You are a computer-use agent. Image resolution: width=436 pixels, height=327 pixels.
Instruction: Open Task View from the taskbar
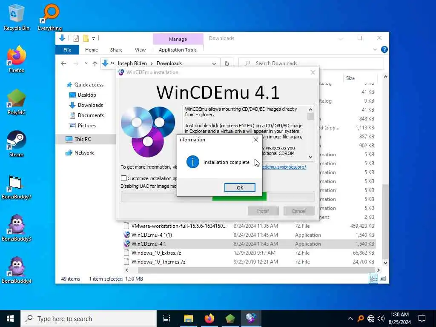tap(167, 318)
